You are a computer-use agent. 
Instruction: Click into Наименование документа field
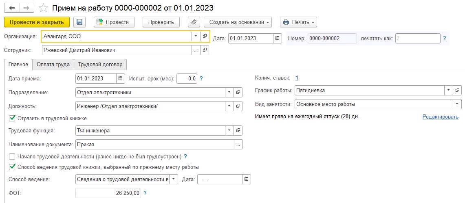(x=155, y=144)
